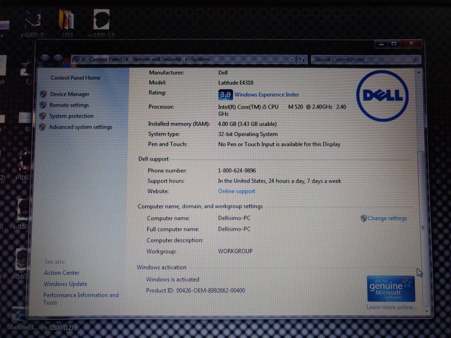The image size is (451, 338).
Task: Open the address bar history dropdown
Action: click(x=292, y=59)
